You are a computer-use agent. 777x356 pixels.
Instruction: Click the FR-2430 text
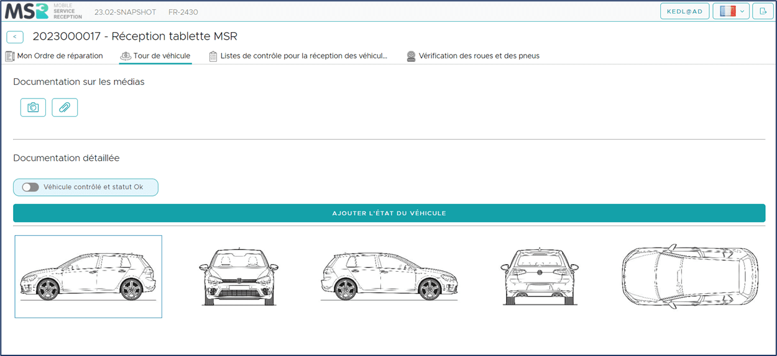[184, 12]
